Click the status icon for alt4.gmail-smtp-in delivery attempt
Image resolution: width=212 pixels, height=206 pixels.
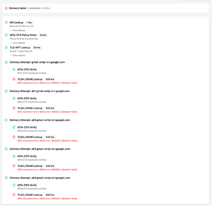pos(6,178)
